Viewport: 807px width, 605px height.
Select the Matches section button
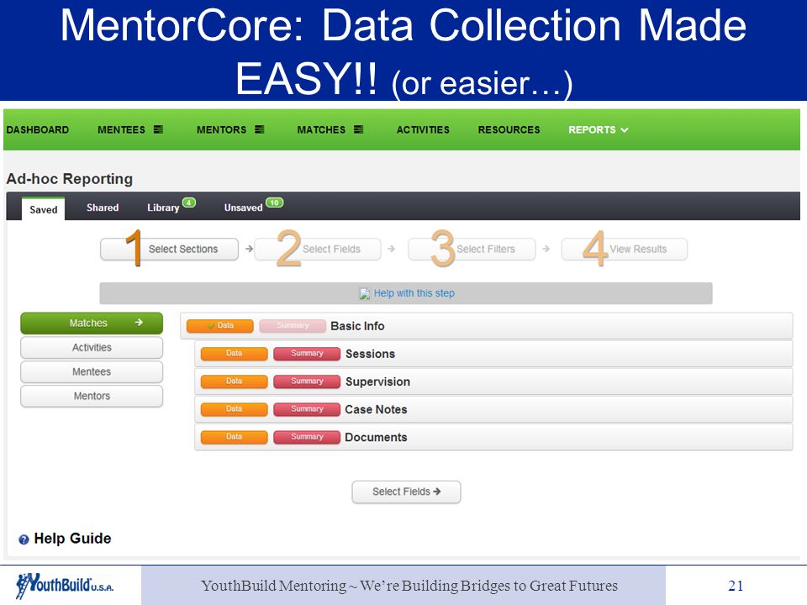pyautogui.click(x=92, y=323)
